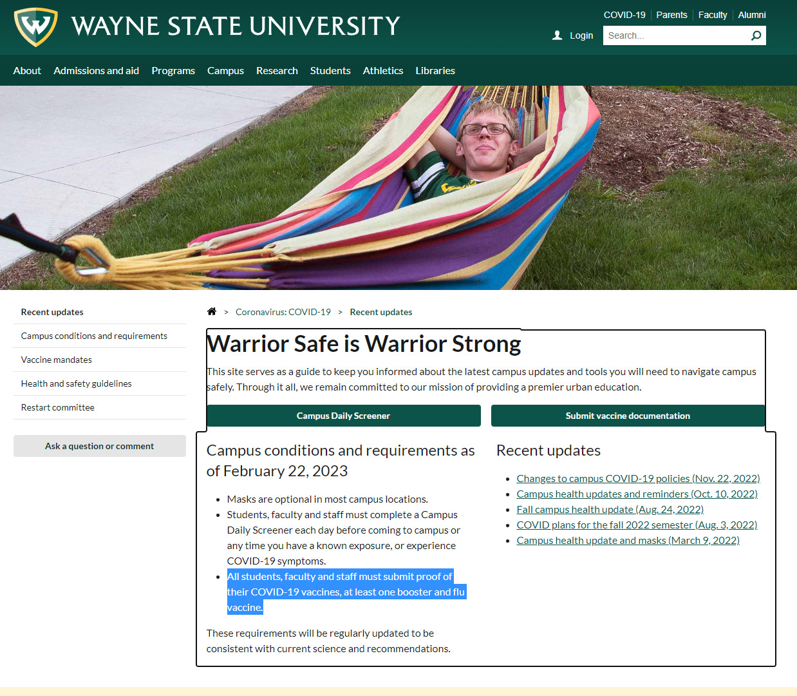Image resolution: width=797 pixels, height=696 pixels.
Task: Click the 'This site serves as a guide' paragraph
Action: point(482,379)
